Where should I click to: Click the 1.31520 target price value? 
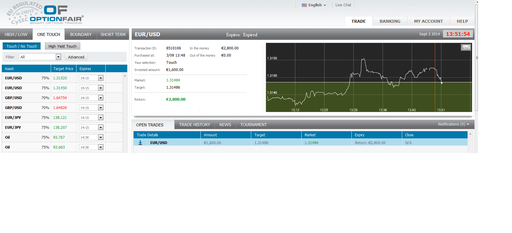[60, 78]
